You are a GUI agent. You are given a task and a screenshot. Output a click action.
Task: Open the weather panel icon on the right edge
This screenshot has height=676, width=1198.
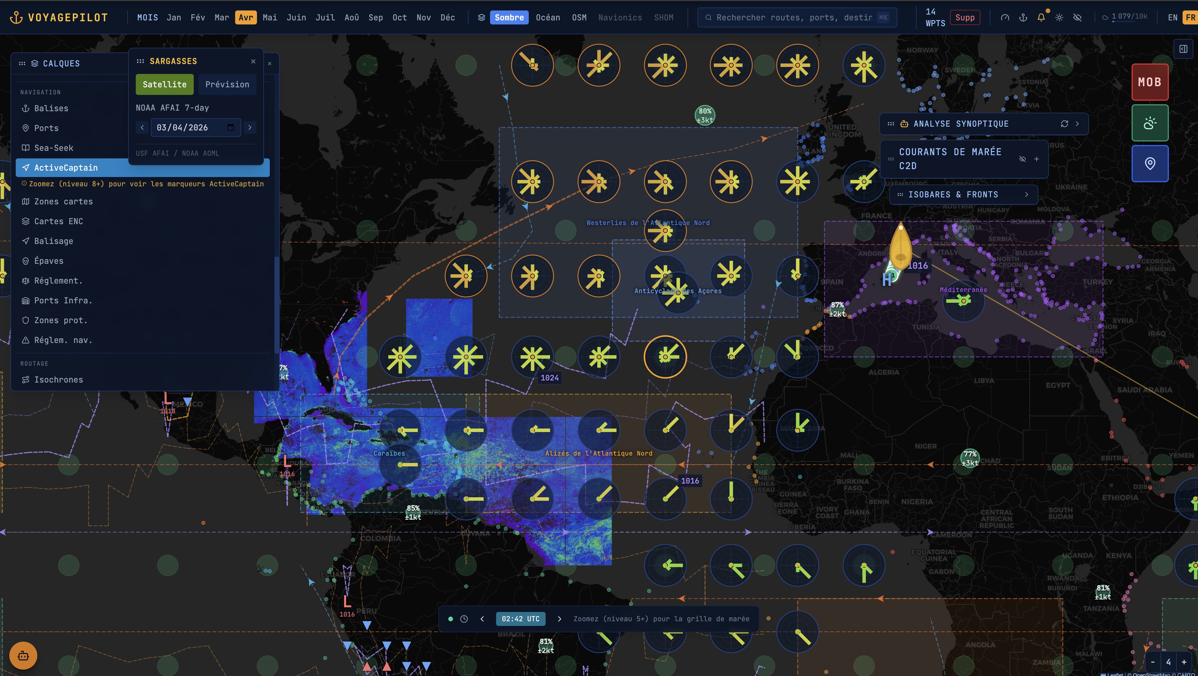coord(1150,123)
